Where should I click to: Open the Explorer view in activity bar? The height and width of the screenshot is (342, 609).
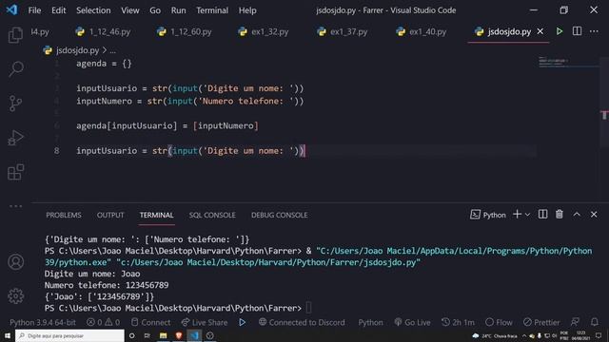pos(15,35)
